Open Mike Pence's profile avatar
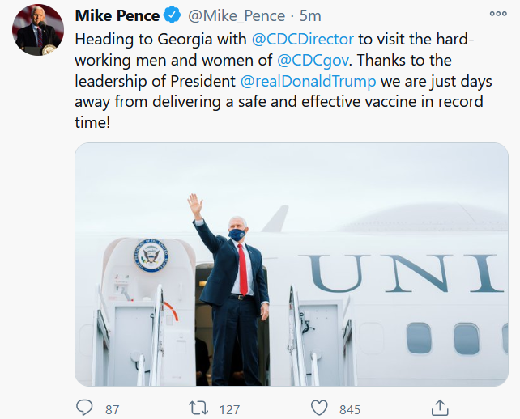520x419 pixels. coord(38,30)
